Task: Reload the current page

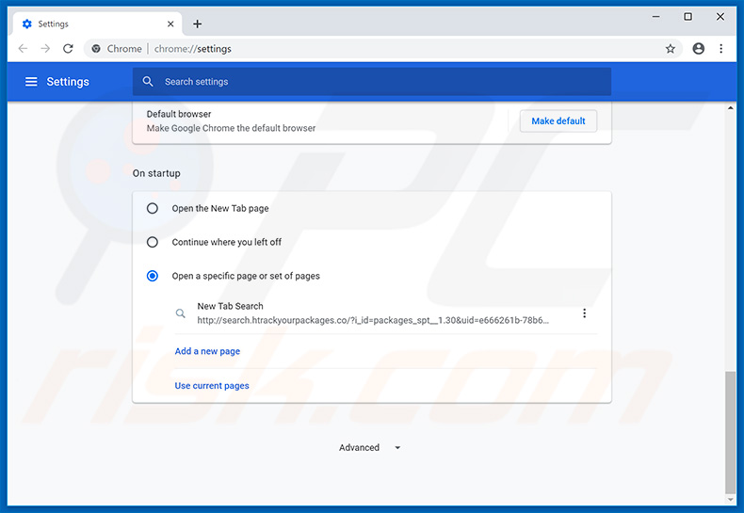Action: (x=68, y=48)
